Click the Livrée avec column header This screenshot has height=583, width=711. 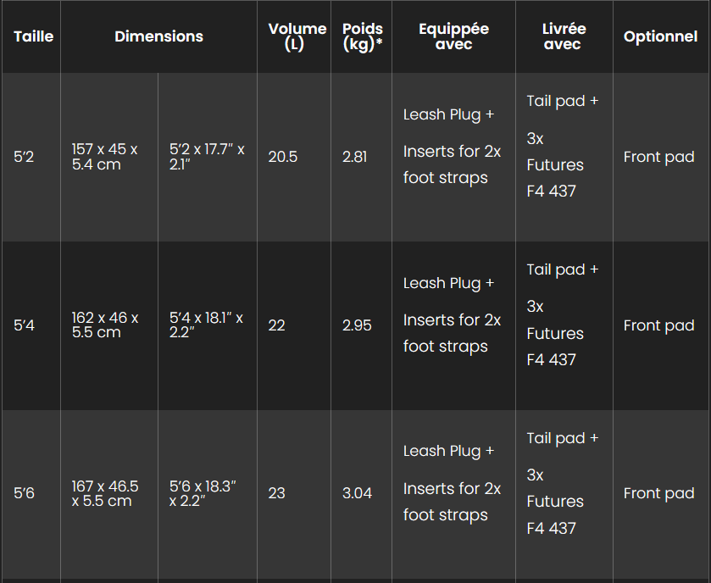click(x=564, y=36)
